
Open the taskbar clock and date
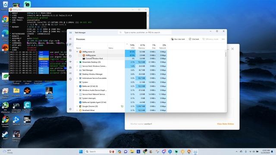(266, 152)
